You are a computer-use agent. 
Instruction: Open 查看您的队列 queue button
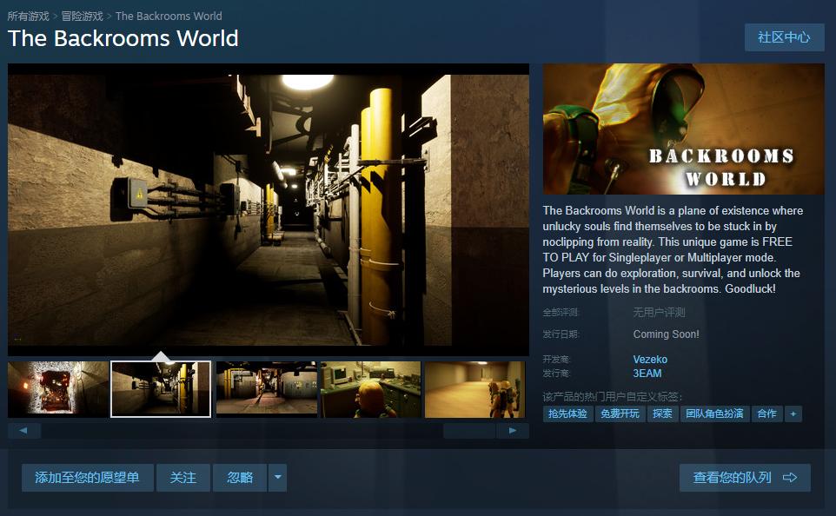point(745,477)
